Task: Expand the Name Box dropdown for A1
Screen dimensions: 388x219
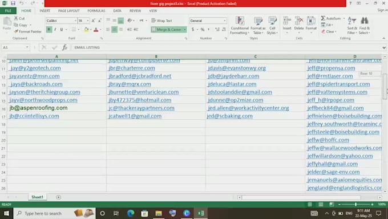Action: 27,47
